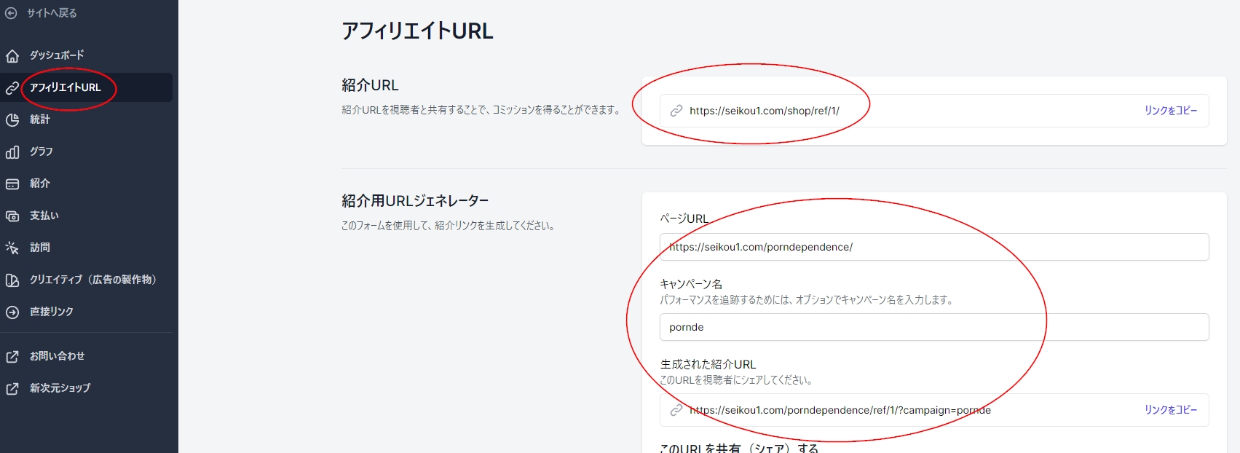Click the キャンペーン名 input containing pornde
This screenshot has height=453, width=1240.
[933, 327]
